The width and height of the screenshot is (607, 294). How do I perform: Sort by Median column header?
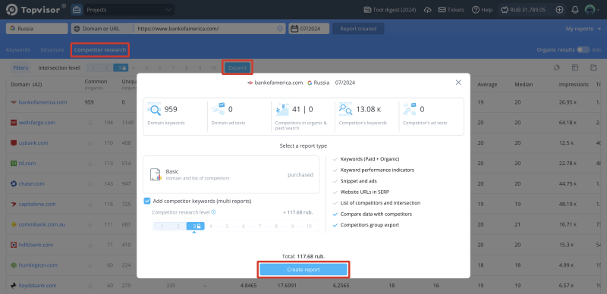coord(524,84)
